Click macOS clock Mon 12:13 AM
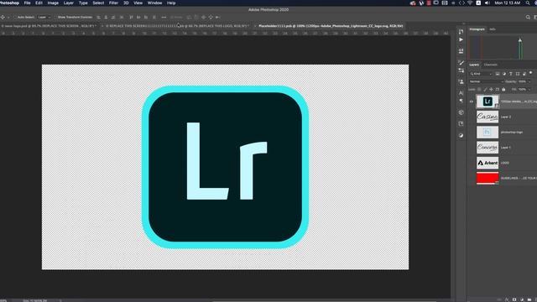The image size is (537, 302). click(507, 3)
